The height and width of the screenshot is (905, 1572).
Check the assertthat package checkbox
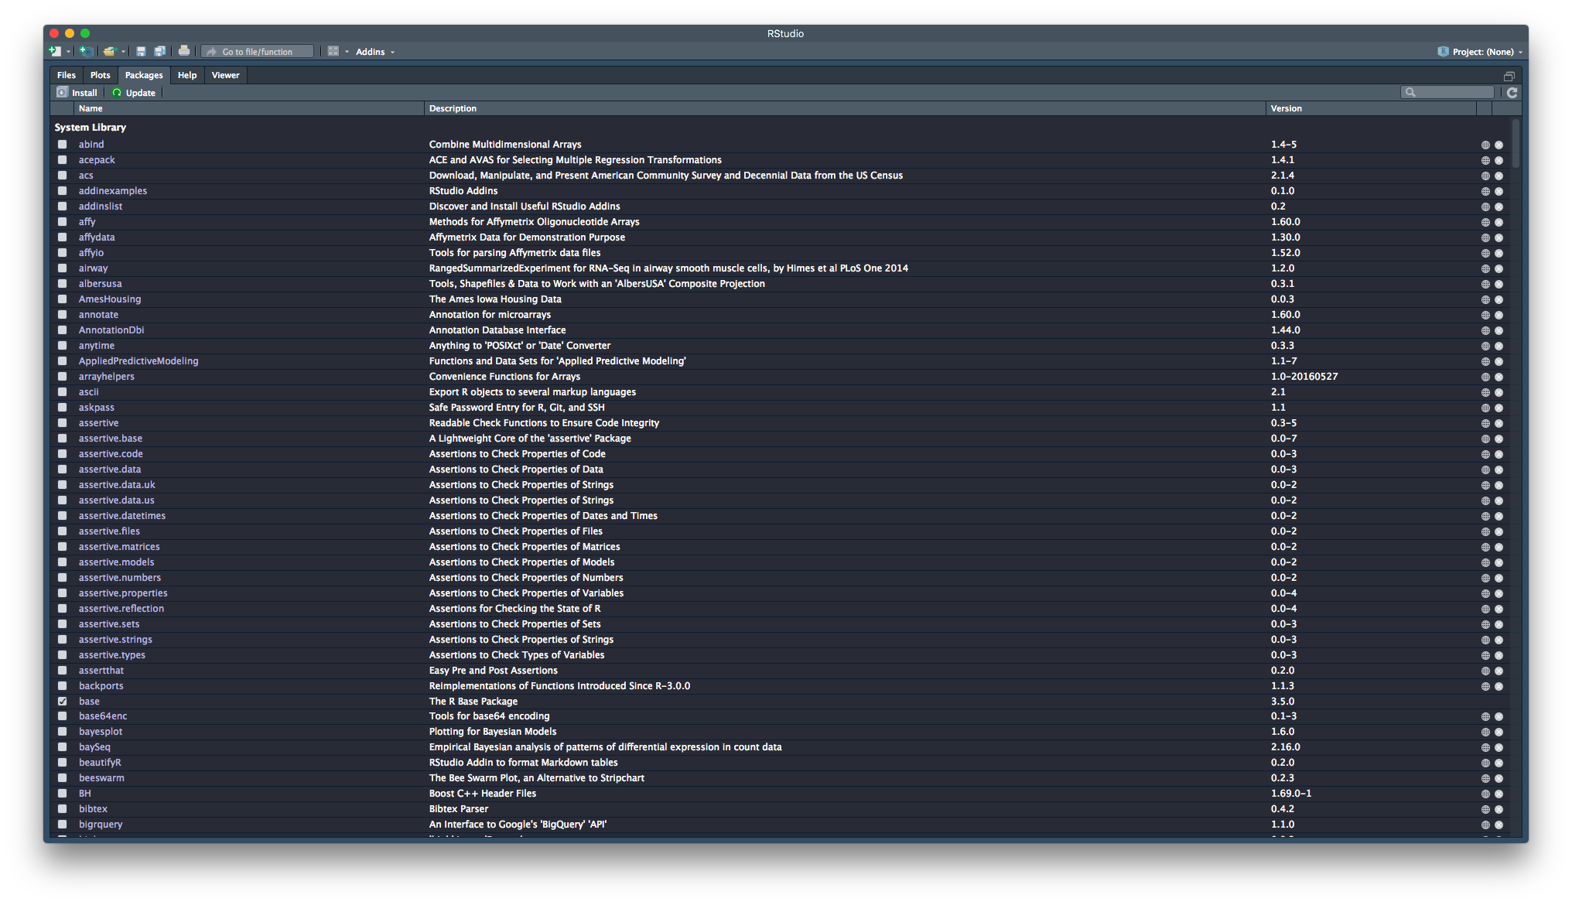coord(62,671)
